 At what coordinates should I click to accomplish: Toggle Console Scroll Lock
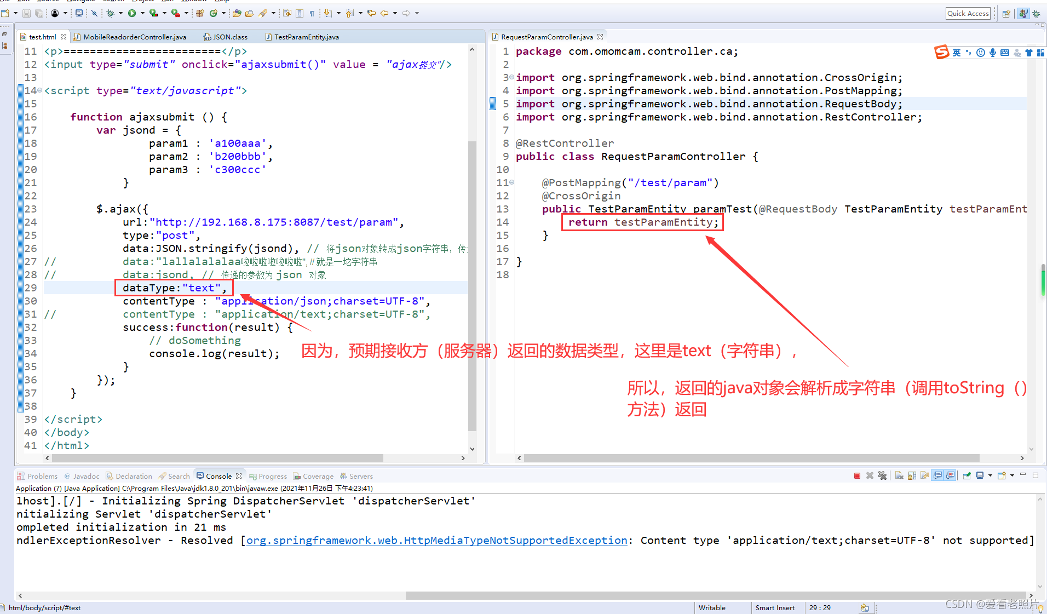click(912, 475)
